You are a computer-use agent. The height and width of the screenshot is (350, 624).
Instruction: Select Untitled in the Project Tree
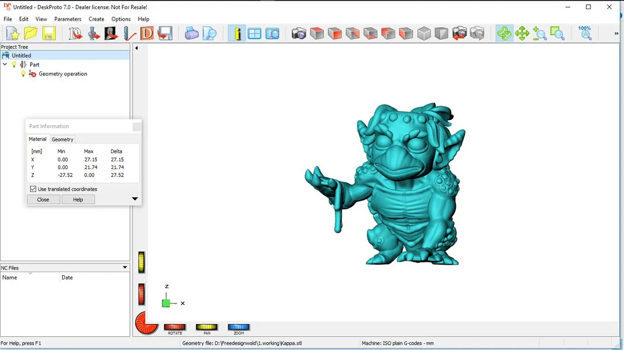tap(21, 55)
